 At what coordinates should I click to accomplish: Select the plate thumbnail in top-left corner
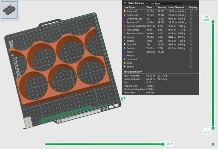point(9,10)
